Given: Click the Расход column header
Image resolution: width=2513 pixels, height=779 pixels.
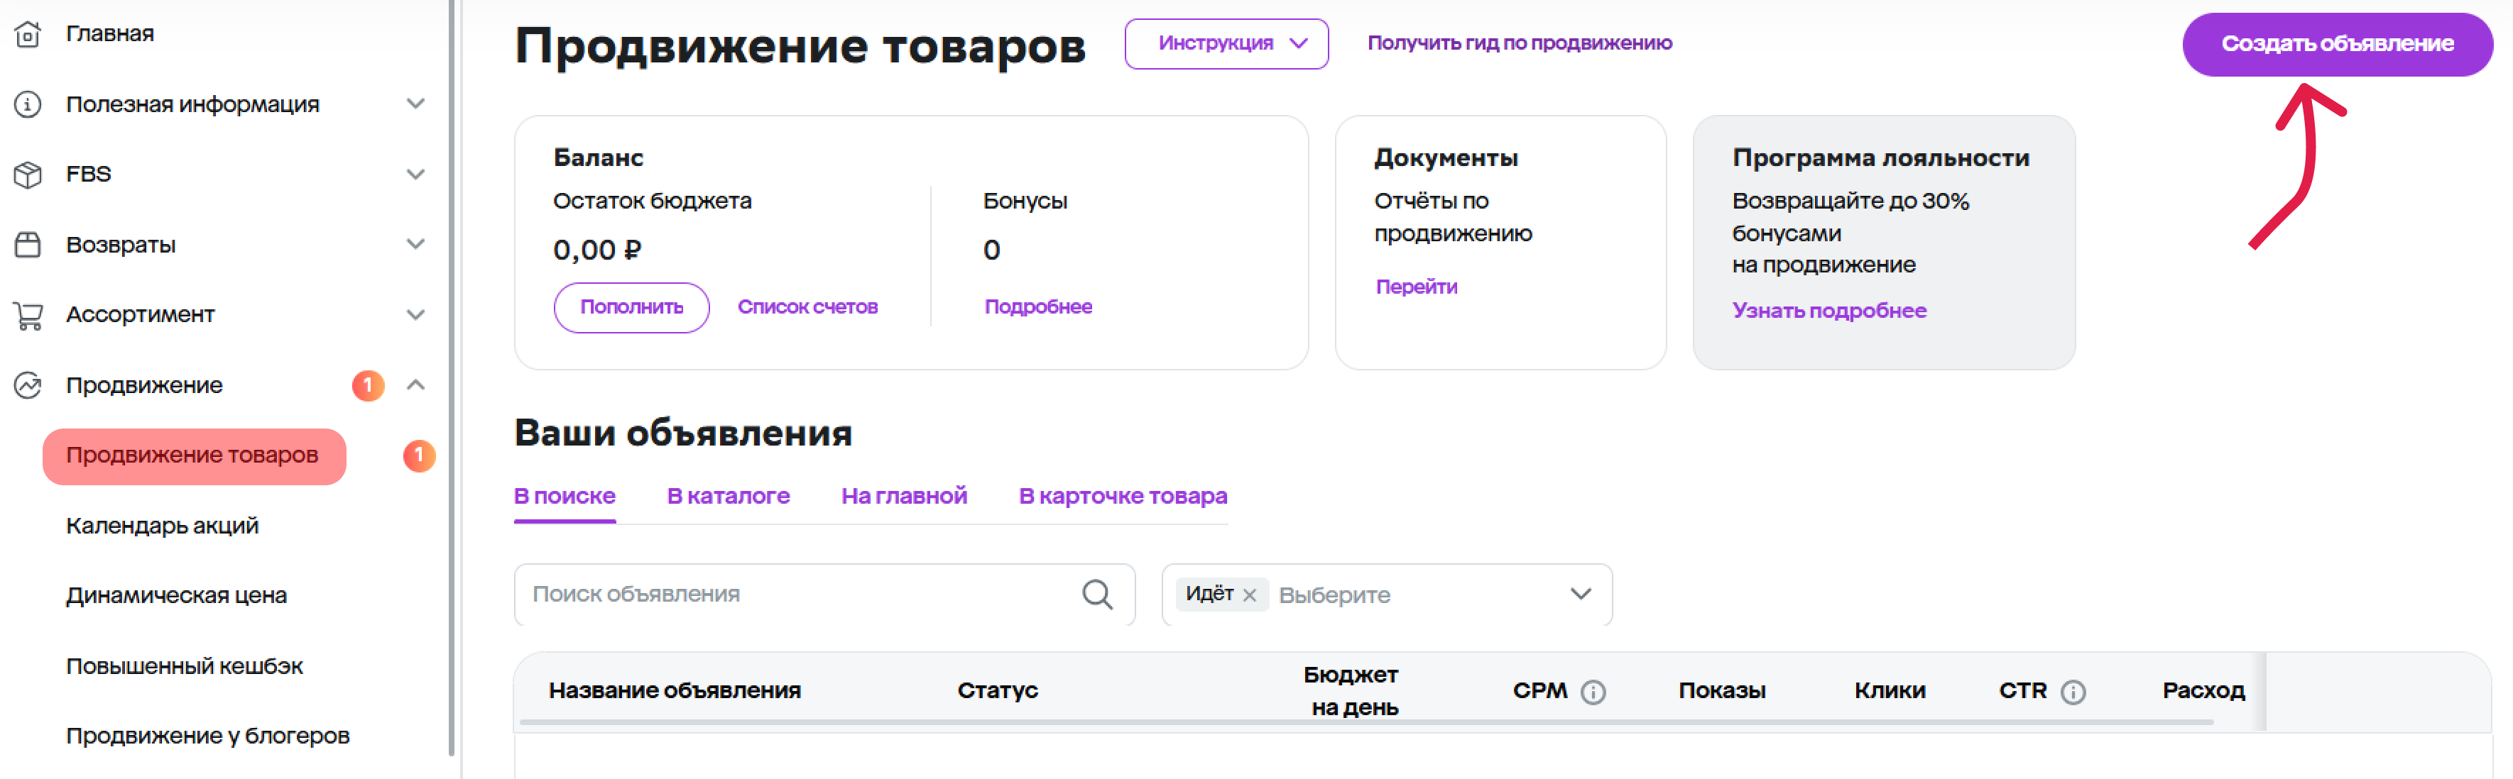Looking at the screenshot, I should 2203,691.
